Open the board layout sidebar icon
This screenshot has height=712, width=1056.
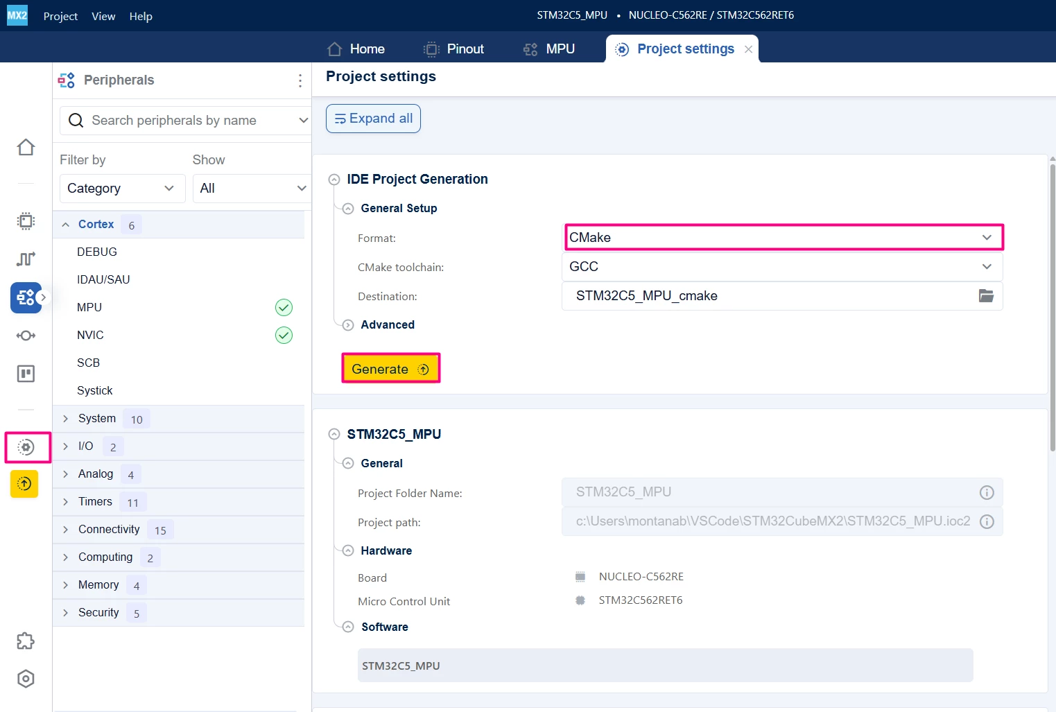coord(26,374)
